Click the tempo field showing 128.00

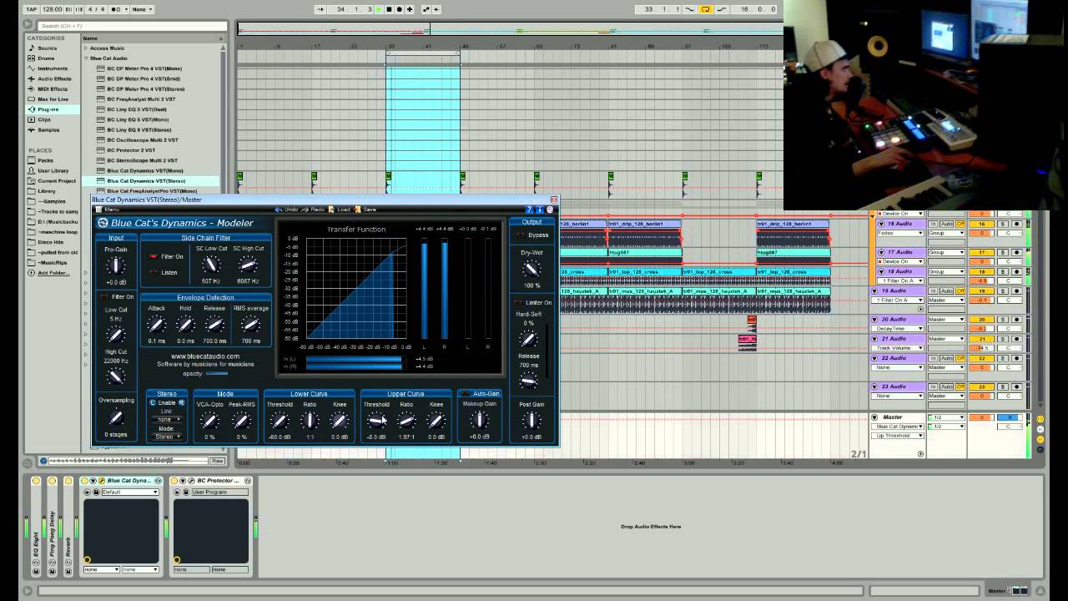click(x=52, y=9)
